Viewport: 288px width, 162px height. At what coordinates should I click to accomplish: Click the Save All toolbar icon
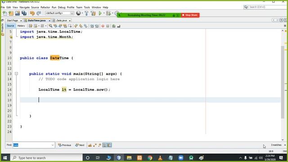[24, 13]
